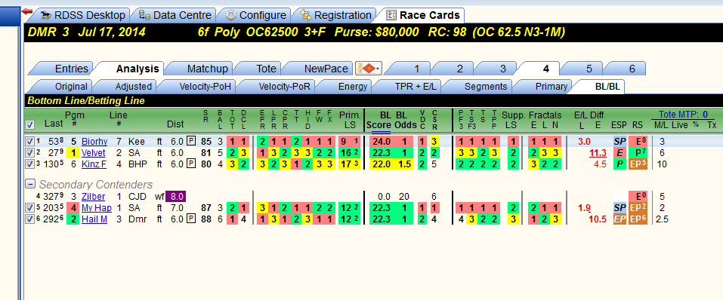Open the Biorhy horse link

94,142
